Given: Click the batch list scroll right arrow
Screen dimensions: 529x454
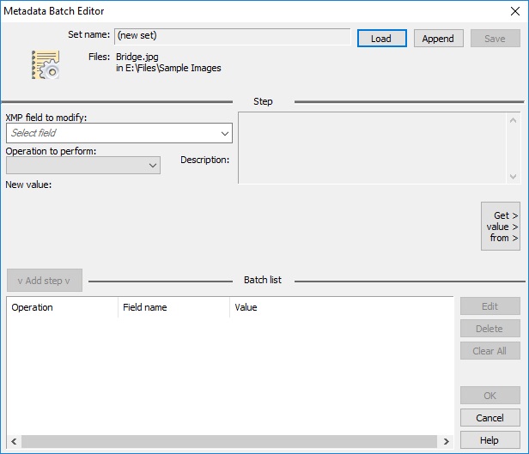Looking at the screenshot, I should click(x=446, y=441).
